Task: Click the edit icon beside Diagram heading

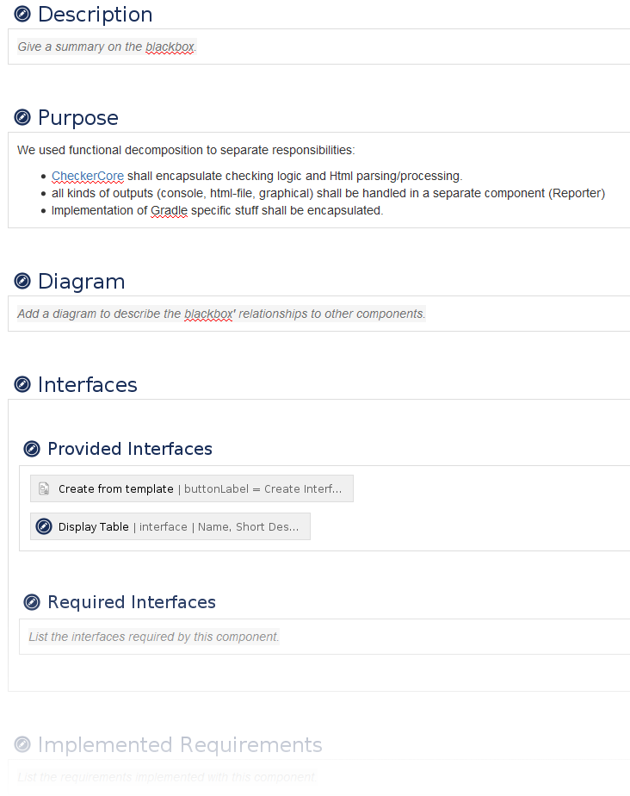Action: pos(23,282)
